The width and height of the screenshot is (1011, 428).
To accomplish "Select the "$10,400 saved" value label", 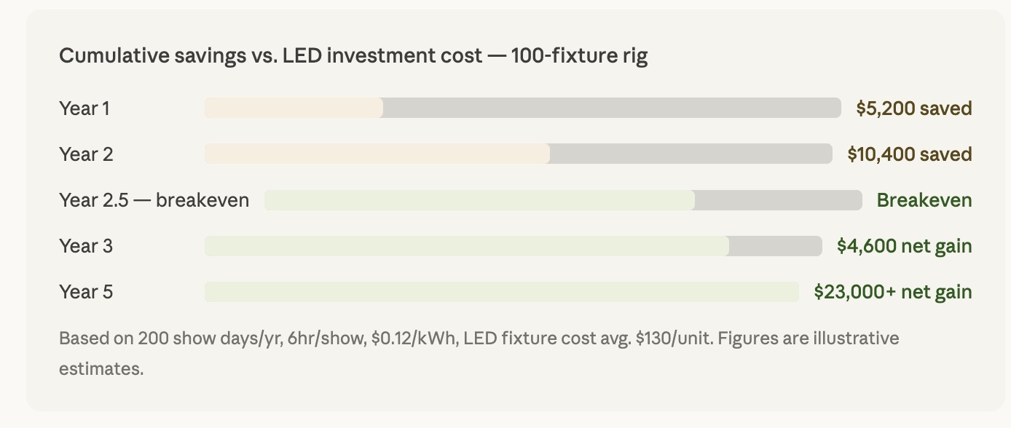I will (x=910, y=154).
